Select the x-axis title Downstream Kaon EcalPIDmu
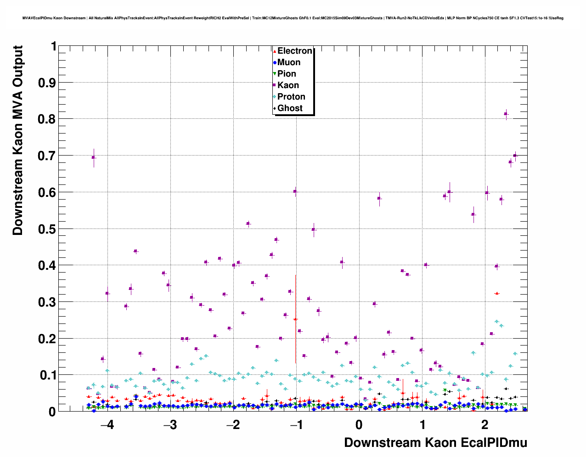The image size is (586, 457). [x=435, y=443]
